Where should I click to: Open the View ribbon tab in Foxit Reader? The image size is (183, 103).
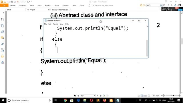(x=32, y=5)
